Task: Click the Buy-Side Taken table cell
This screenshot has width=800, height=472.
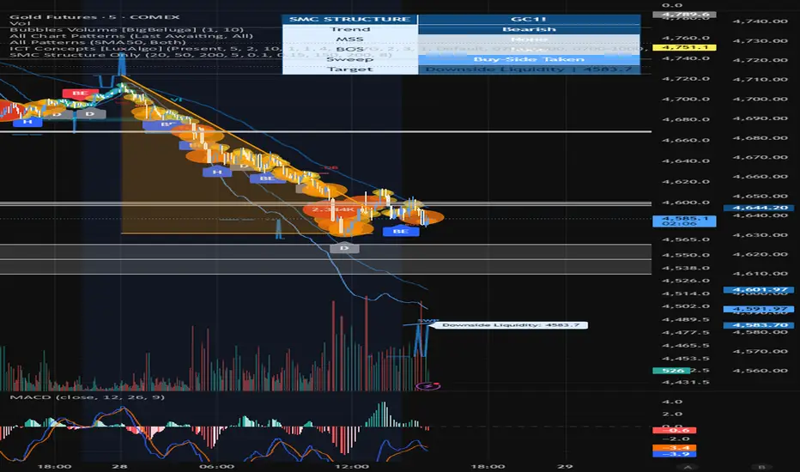Action: [529, 59]
